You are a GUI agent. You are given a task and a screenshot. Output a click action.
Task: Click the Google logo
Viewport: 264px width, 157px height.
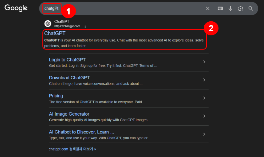pyautogui.click(x=16, y=8)
